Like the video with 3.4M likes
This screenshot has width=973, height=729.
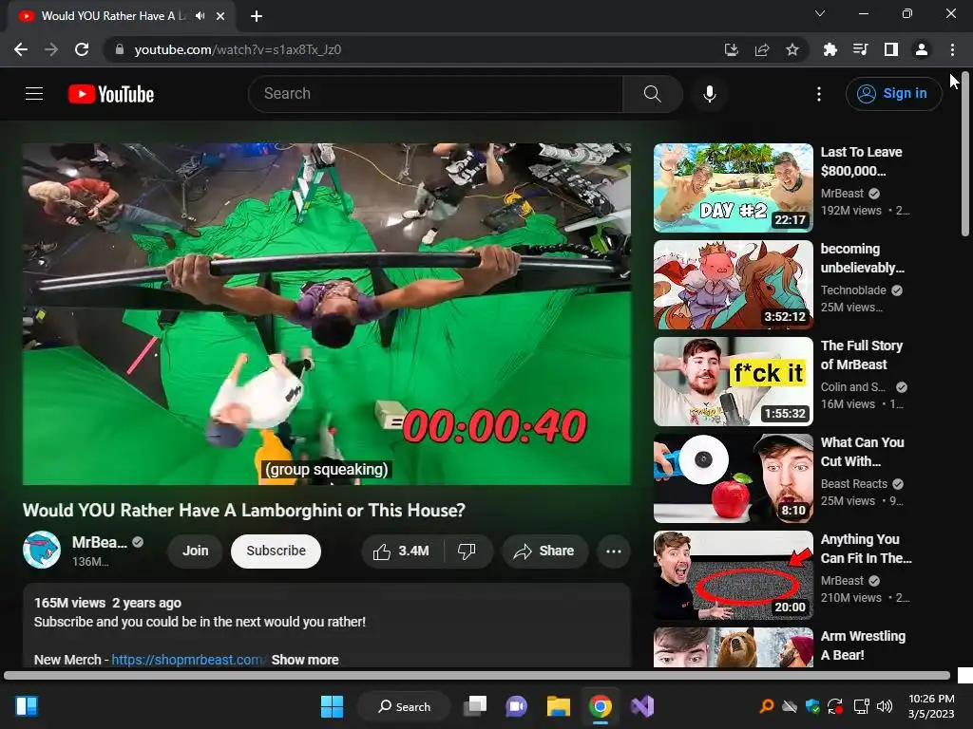tap(402, 551)
